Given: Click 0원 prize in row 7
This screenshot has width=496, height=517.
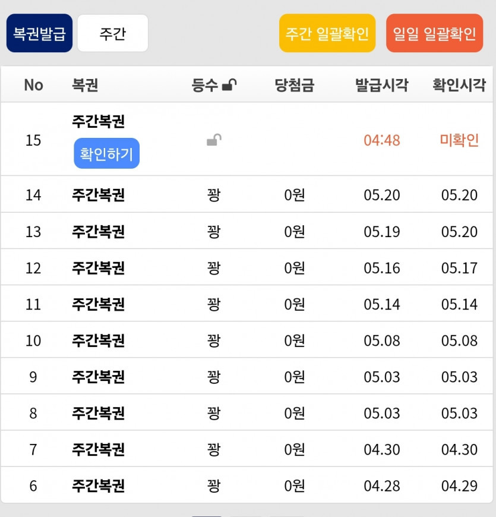Looking at the screenshot, I should pos(295,449).
